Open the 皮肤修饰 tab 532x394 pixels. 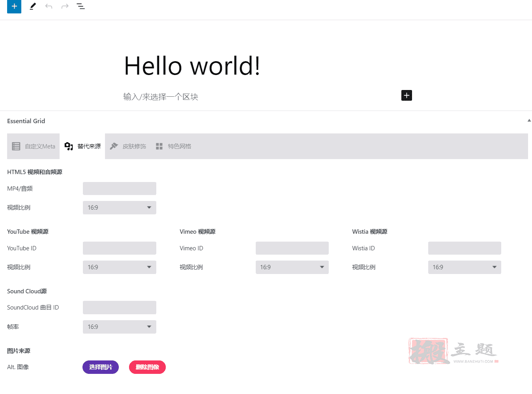(128, 146)
